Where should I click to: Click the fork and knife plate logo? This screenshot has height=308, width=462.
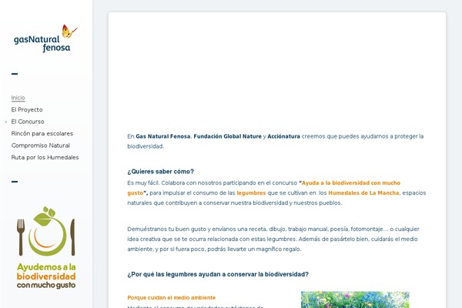[46, 231]
